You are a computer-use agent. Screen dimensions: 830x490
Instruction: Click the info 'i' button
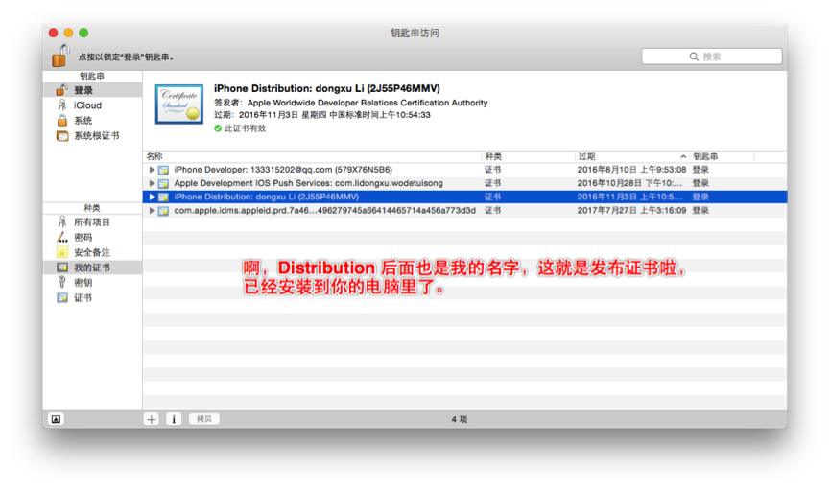[174, 419]
